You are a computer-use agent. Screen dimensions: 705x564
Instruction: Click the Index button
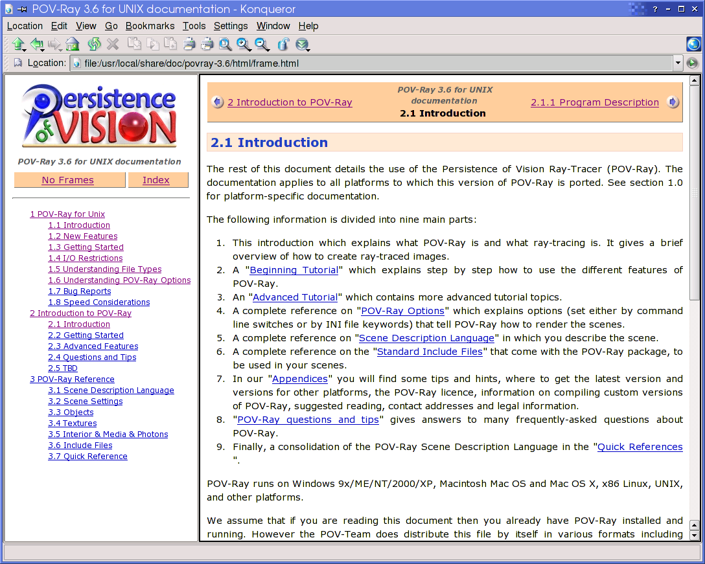158,180
